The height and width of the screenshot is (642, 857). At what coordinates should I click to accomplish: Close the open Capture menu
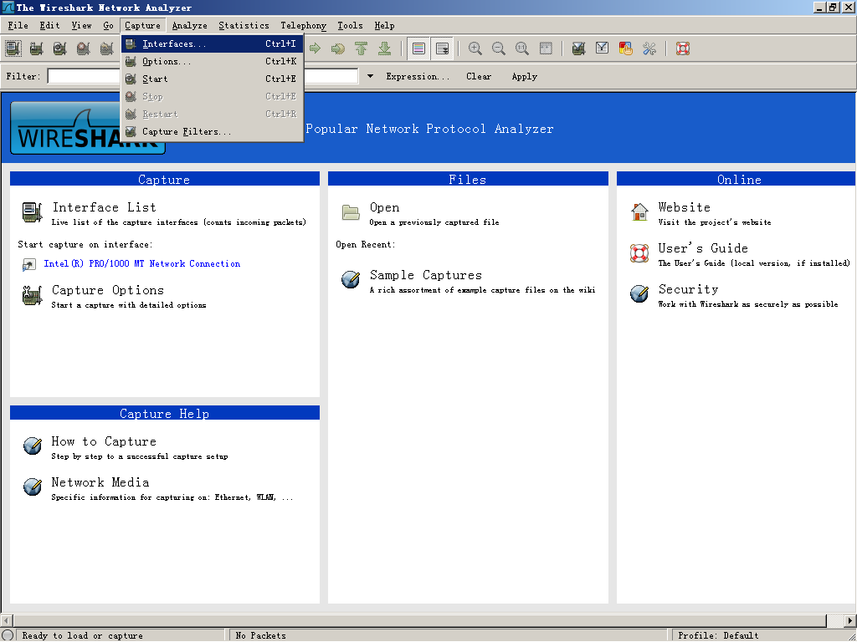point(142,25)
